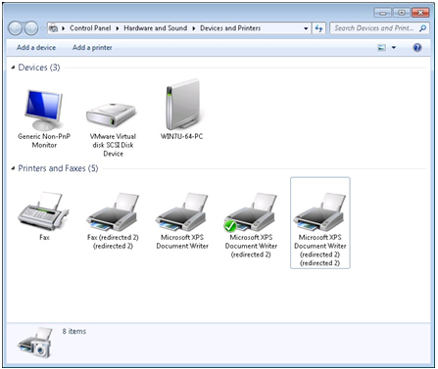Viewport: 438px width, 369px height.
Task: Click the Devices (3) group heading
Action: (x=39, y=68)
